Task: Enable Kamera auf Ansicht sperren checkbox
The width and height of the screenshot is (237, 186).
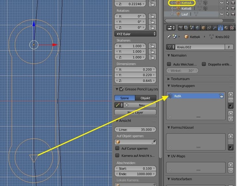Action: (x=117, y=155)
